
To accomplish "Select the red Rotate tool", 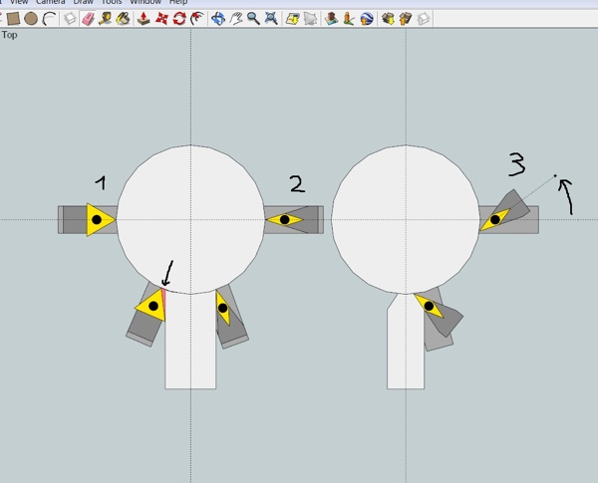I will pos(178,18).
